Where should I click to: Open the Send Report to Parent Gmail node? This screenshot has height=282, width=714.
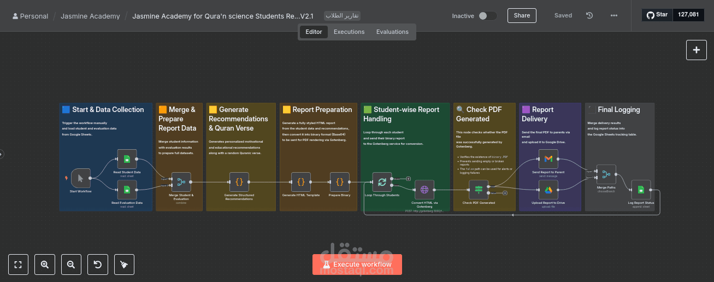(x=548, y=159)
